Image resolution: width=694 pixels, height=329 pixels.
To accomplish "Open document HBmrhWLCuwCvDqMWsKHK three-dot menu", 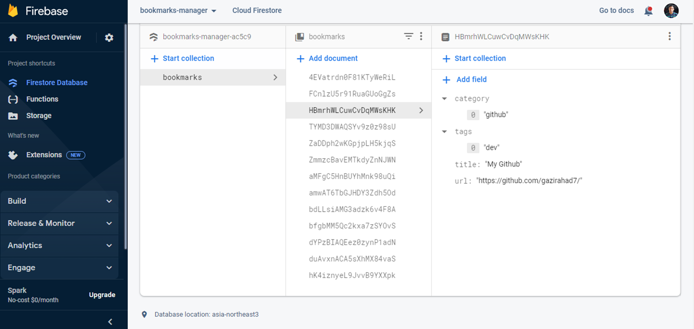I will point(669,36).
